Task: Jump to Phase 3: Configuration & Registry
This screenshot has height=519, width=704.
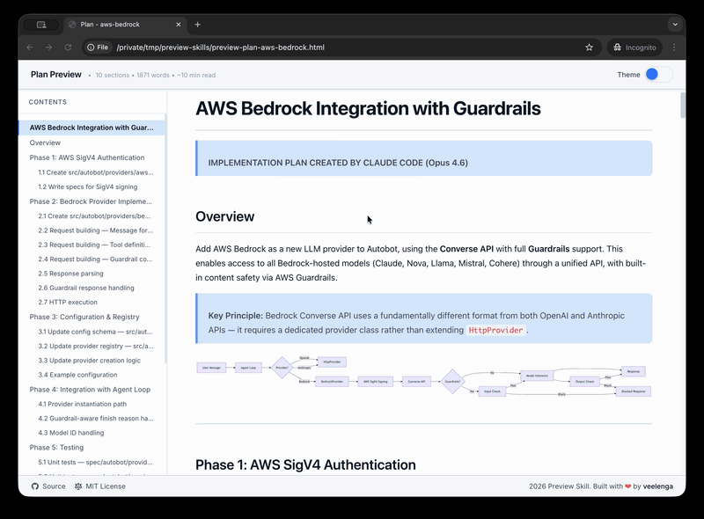Action: tap(84, 317)
